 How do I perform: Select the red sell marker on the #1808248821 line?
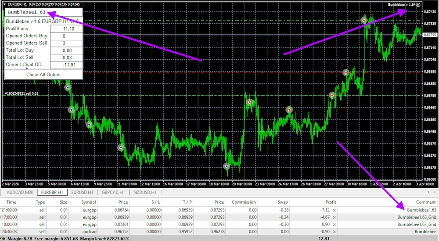coord(332,95)
